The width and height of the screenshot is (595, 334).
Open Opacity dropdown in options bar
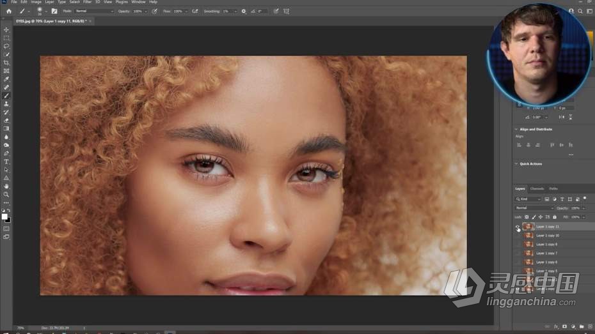[x=146, y=11]
